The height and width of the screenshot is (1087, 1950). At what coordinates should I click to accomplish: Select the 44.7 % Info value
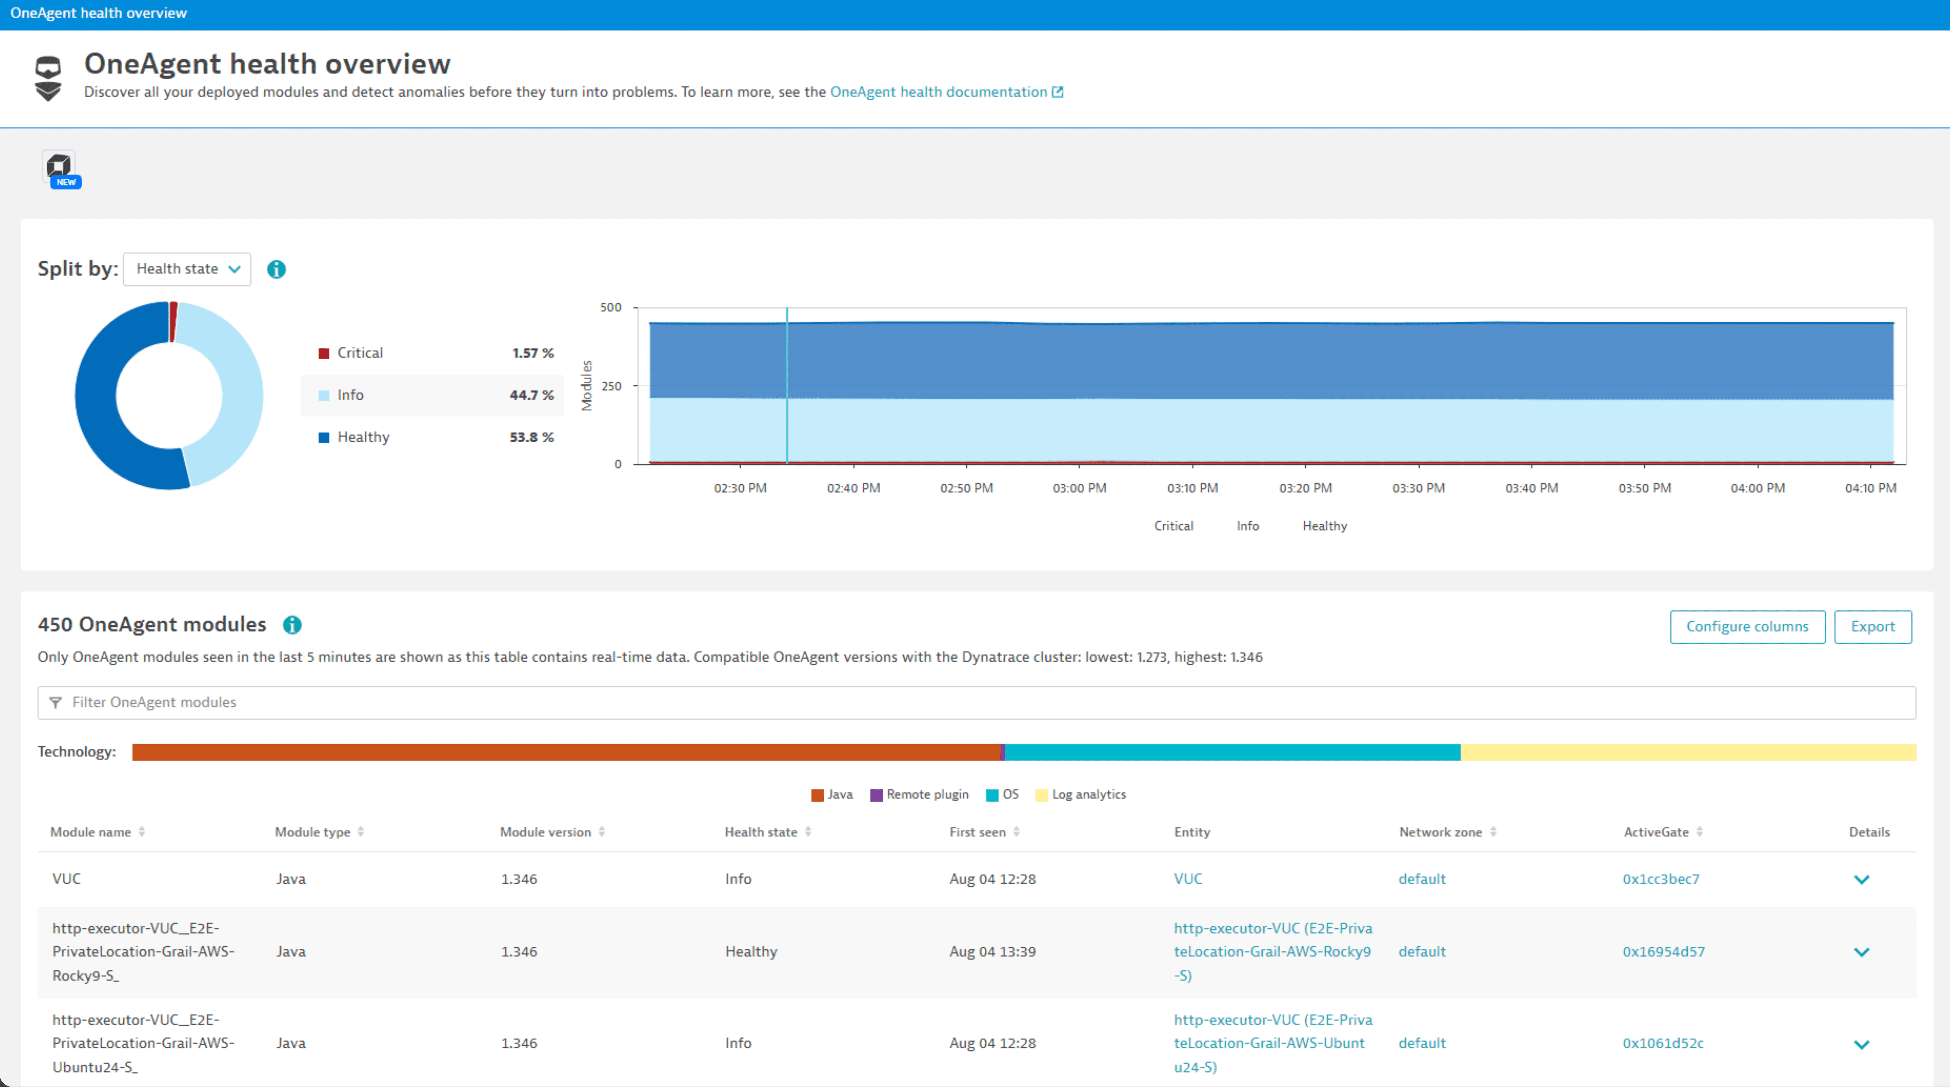coord(531,395)
